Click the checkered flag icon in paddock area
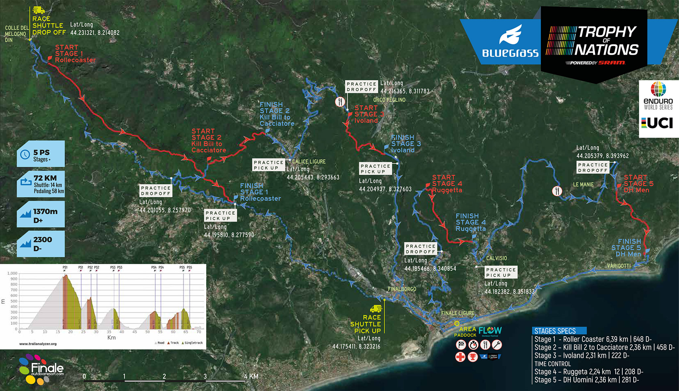Screen dimensions: 679x391 point(461,345)
